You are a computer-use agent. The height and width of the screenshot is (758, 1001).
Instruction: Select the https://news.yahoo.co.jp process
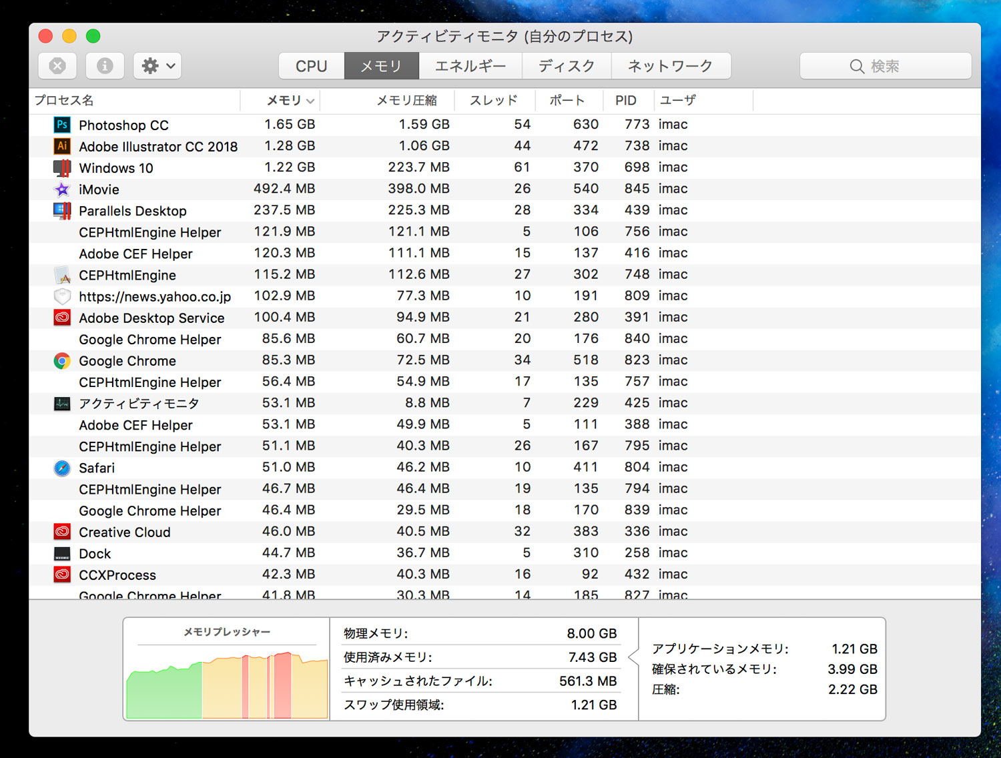pyautogui.click(x=155, y=296)
